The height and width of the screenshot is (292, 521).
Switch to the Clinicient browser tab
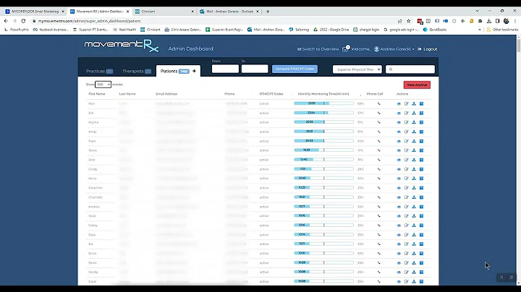point(164,12)
